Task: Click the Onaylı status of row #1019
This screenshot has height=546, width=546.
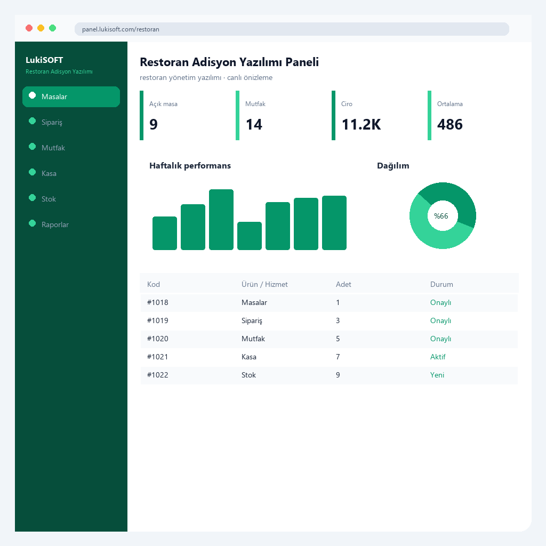Action: pyautogui.click(x=440, y=320)
